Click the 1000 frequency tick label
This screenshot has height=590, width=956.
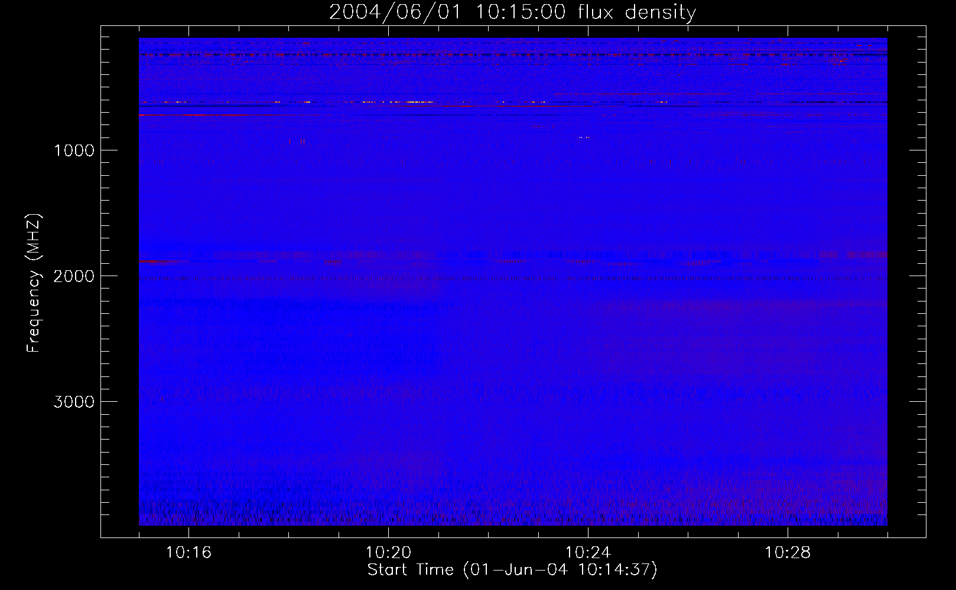(74, 150)
